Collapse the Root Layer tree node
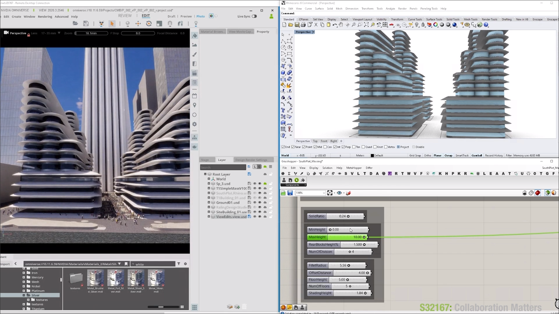Viewport: 559px width, 314px height. pos(205,174)
